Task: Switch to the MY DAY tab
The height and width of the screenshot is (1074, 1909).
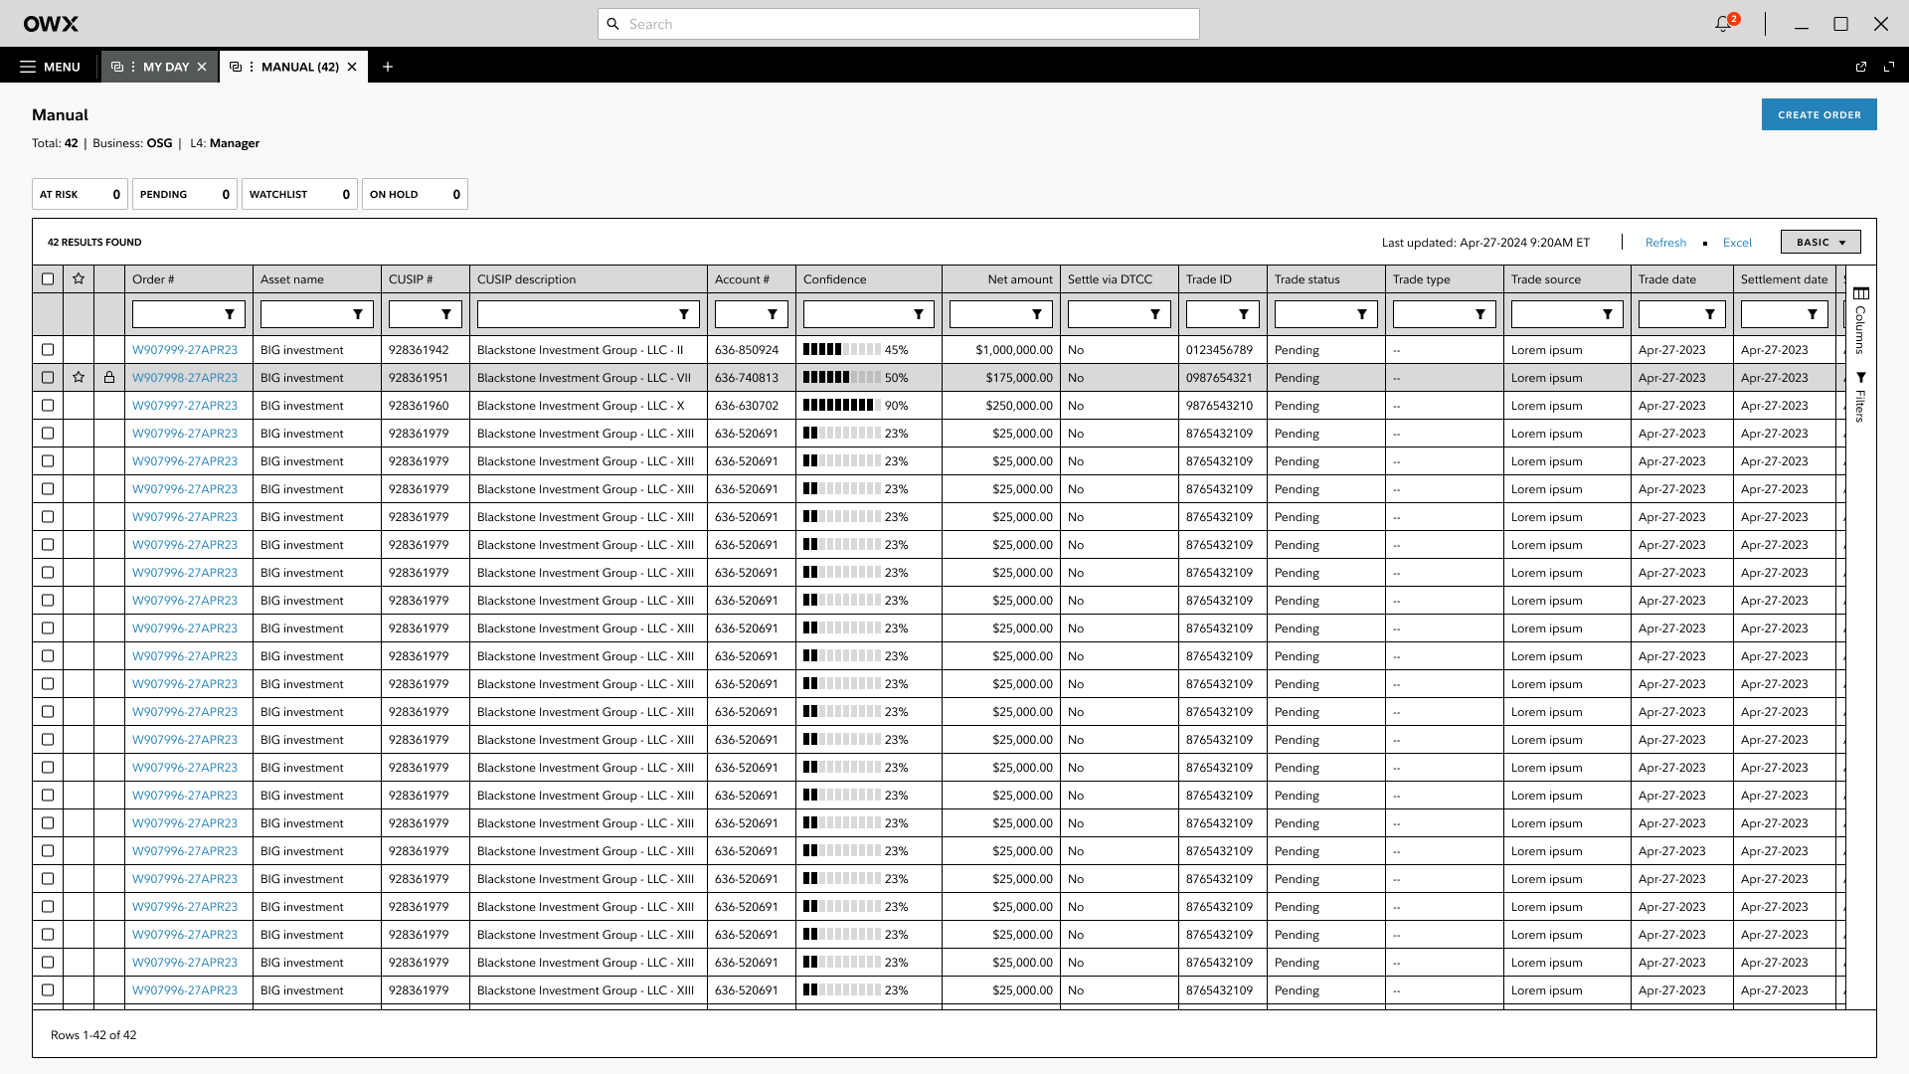Action: [165, 67]
